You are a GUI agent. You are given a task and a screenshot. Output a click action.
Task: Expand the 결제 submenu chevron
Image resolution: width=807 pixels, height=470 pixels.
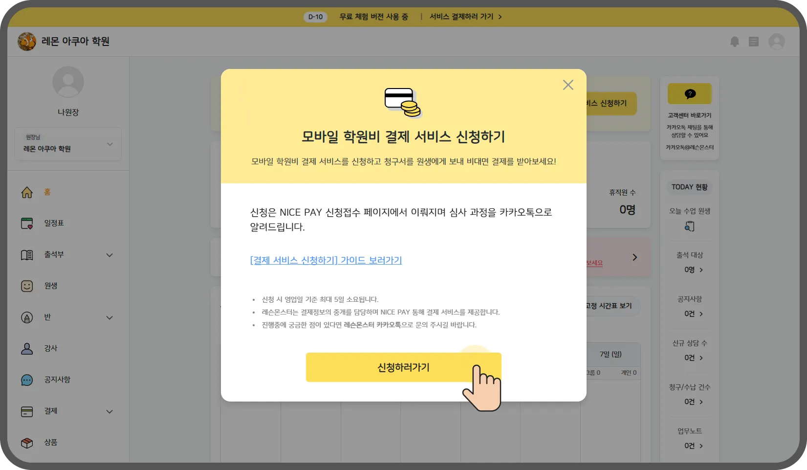click(109, 411)
